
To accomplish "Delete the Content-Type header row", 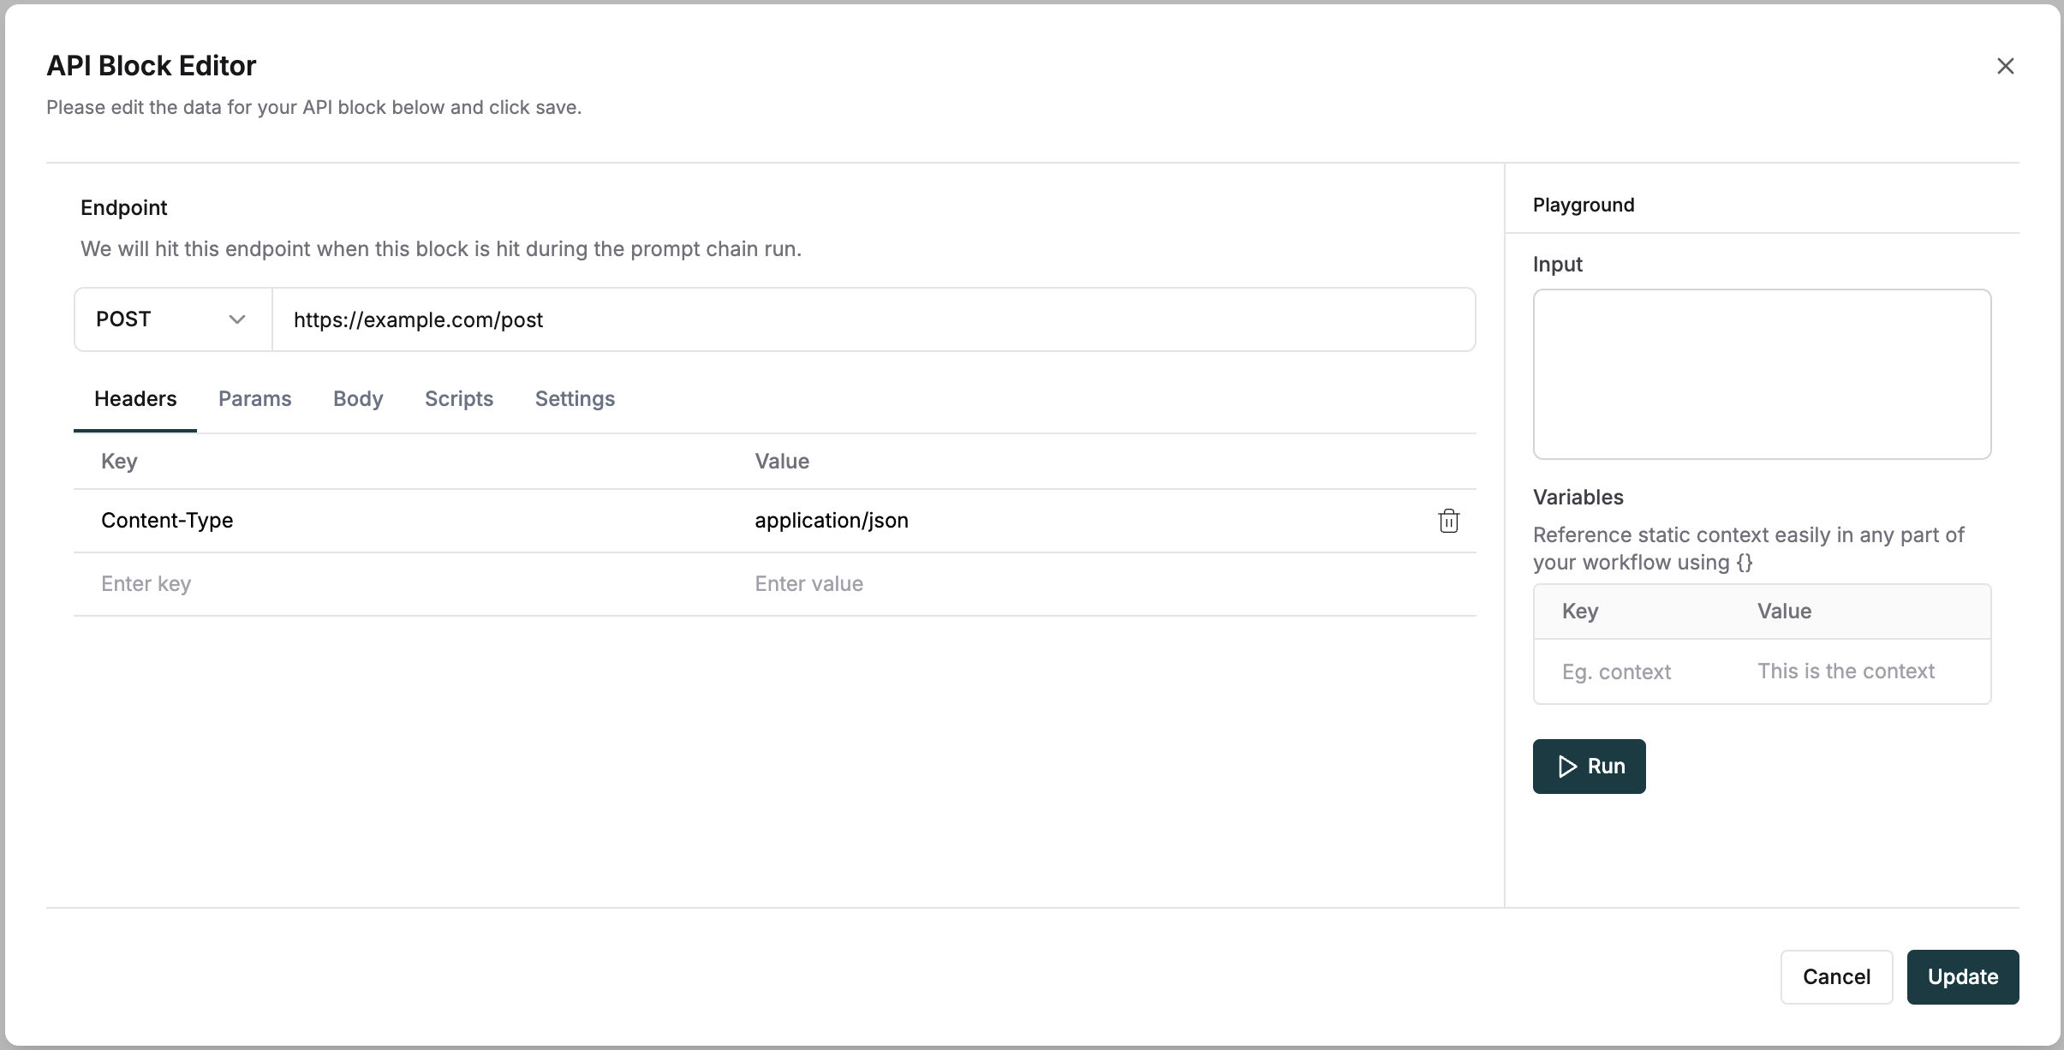I will 1448,521.
